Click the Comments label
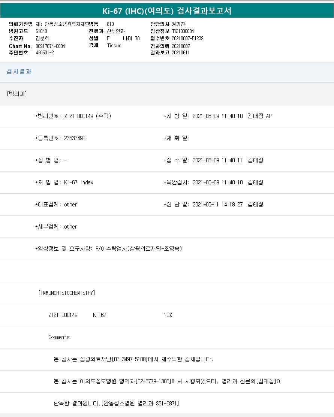 tap(59, 337)
